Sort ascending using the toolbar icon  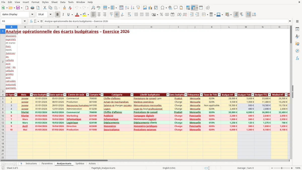click(127, 8)
